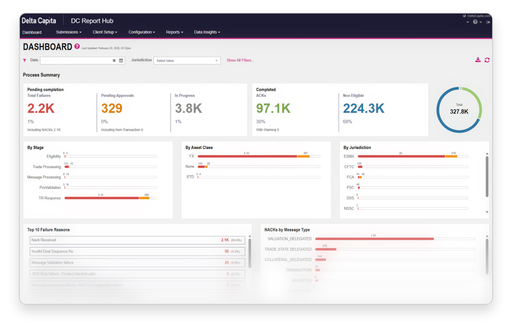Click the globe icon beside DeltaCapita.com

pyautogui.click(x=464, y=16)
